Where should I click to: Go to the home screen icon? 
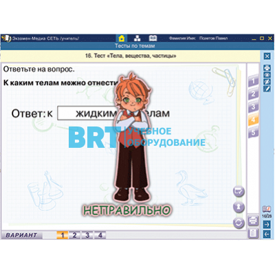(x=122, y=38)
